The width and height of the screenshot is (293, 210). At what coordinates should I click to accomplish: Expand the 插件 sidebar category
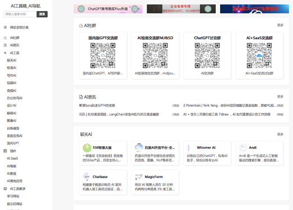(13, 151)
